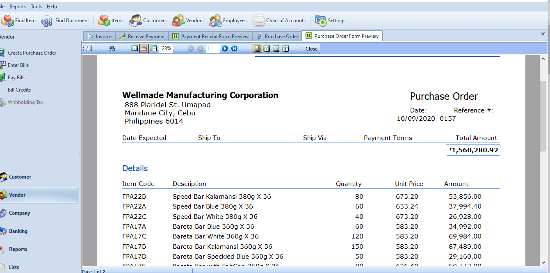Go to last page of preview
Screen dimensions: 550x273
coord(234,48)
